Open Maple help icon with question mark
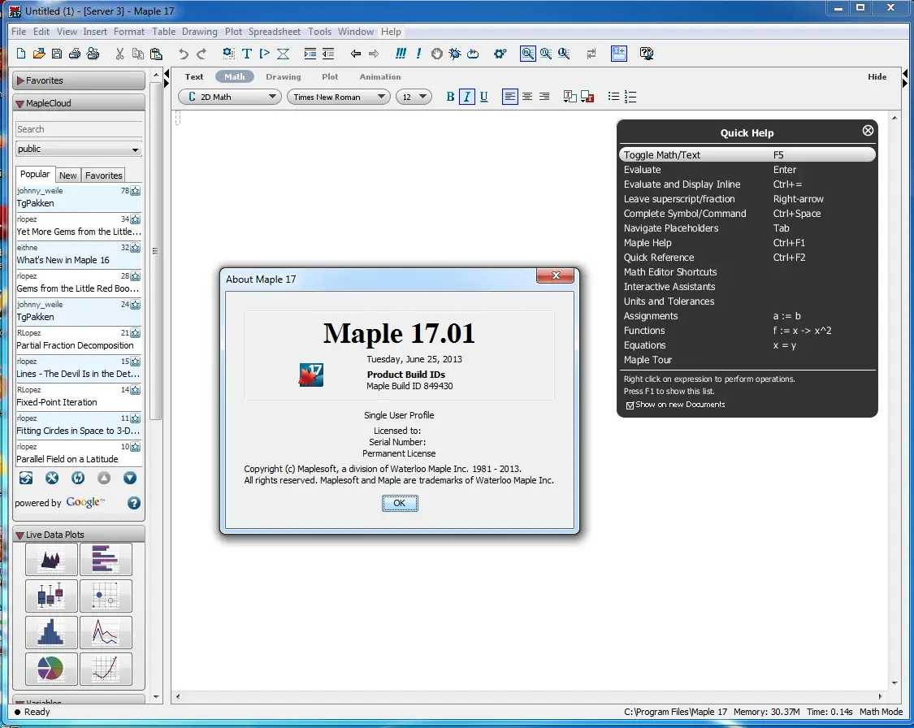This screenshot has height=728, width=914. (x=647, y=54)
